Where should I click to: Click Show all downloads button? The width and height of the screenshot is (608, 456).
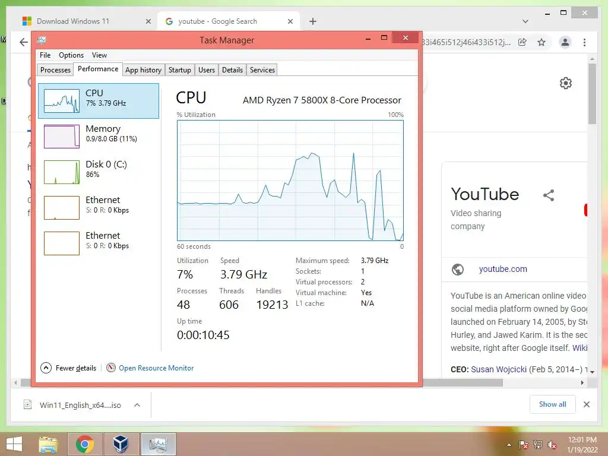[x=552, y=404]
